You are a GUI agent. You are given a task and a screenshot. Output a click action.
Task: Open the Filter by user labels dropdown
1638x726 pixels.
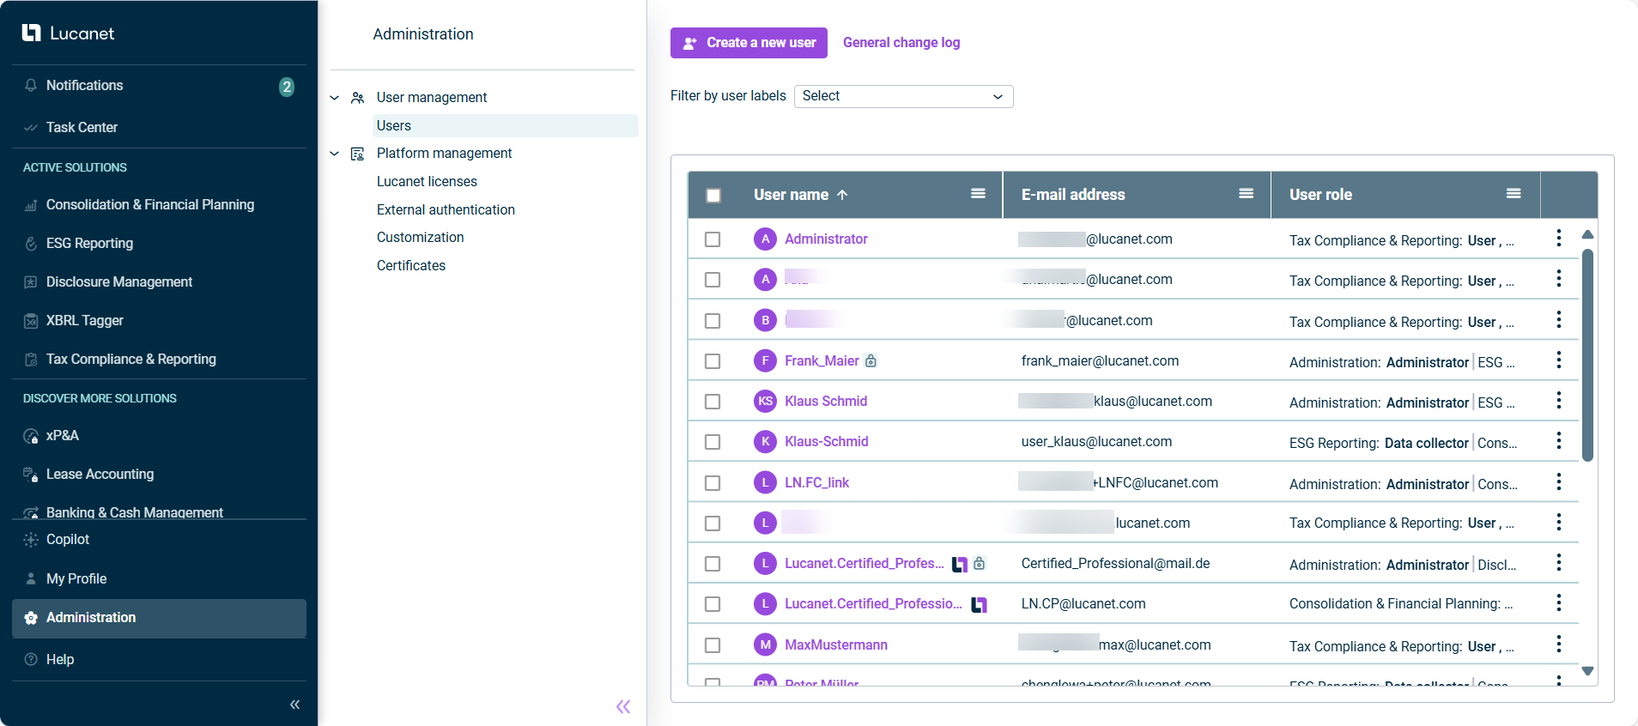903,96
